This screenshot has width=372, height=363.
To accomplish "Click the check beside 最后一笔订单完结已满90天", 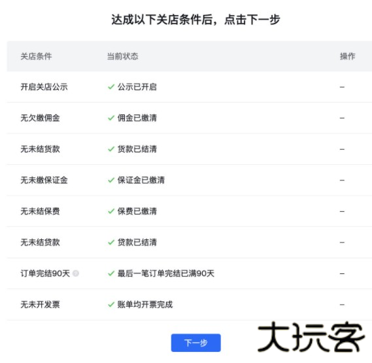I will click(x=111, y=273).
